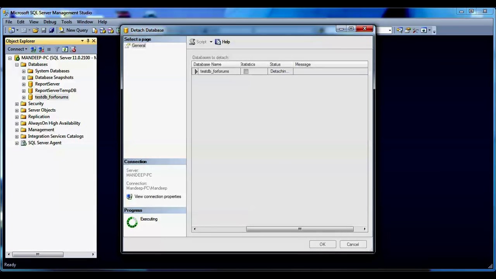Click the Save floppy disk icon
This screenshot has height=279, width=496.
point(44,30)
